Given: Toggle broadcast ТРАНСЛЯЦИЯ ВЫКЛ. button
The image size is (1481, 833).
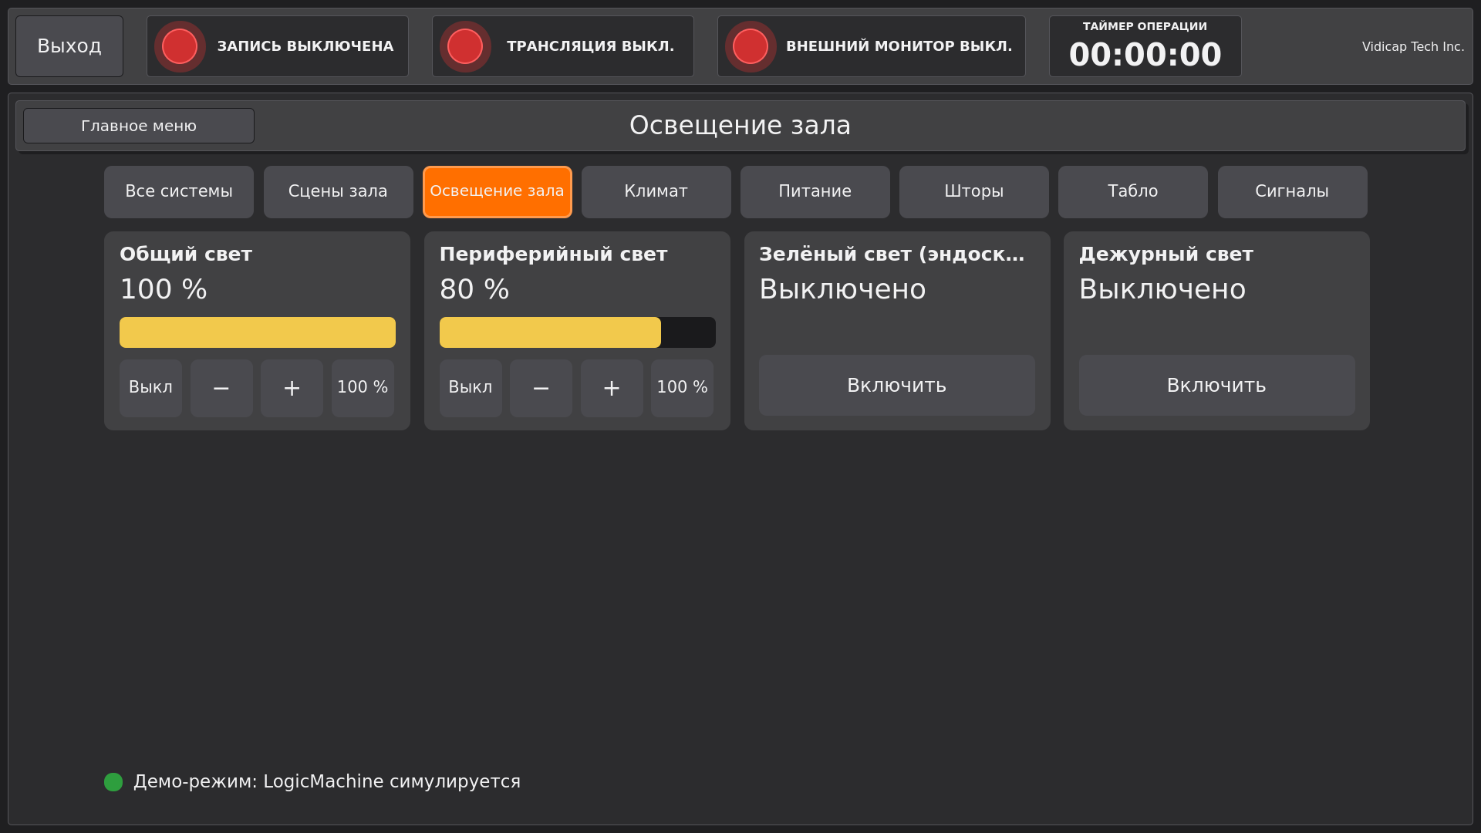Looking at the screenshot, I should 563,46.
